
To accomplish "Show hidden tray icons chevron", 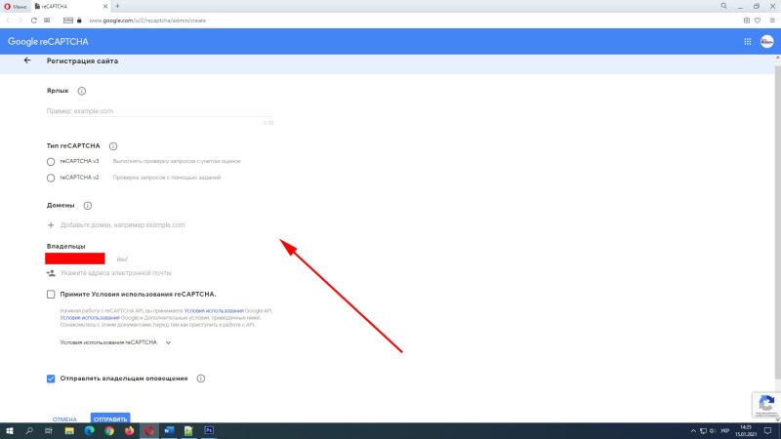I will coord(693,431).
